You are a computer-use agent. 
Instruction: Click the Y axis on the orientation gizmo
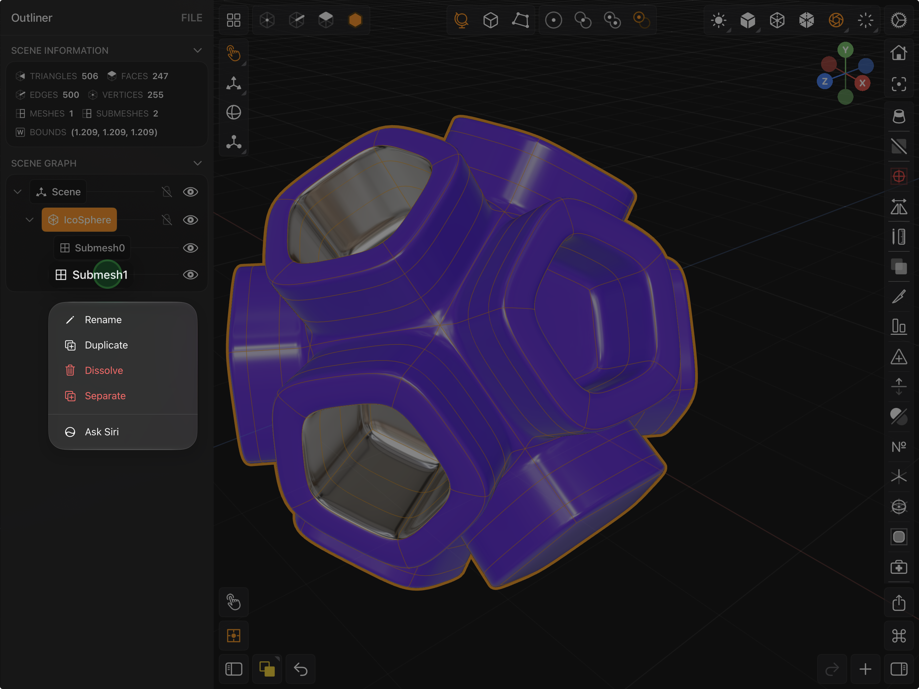(x=845, y=50)
